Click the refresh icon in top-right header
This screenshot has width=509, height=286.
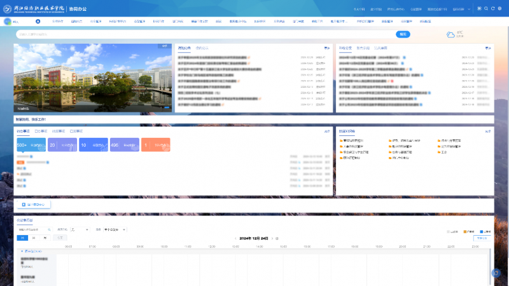(x=493, y=9)
